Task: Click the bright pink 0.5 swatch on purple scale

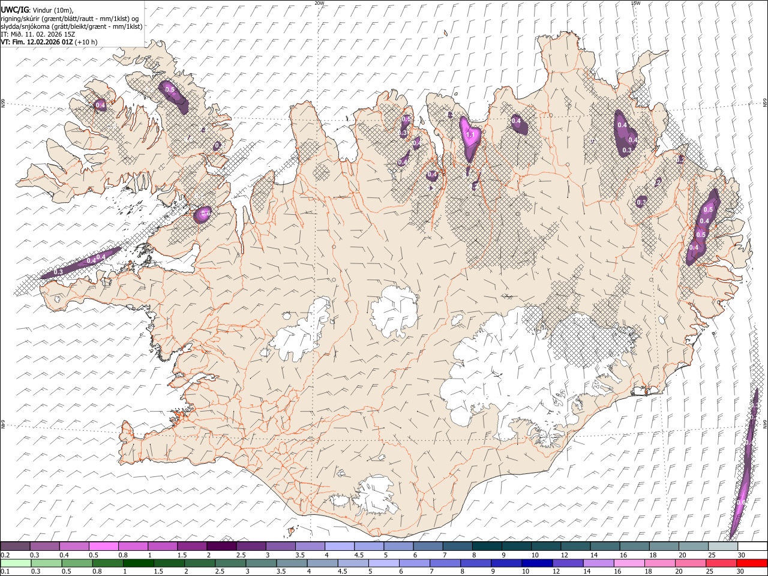Action: (104, 547)
